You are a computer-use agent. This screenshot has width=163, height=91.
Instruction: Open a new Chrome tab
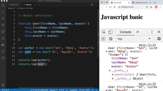(155, 3)
